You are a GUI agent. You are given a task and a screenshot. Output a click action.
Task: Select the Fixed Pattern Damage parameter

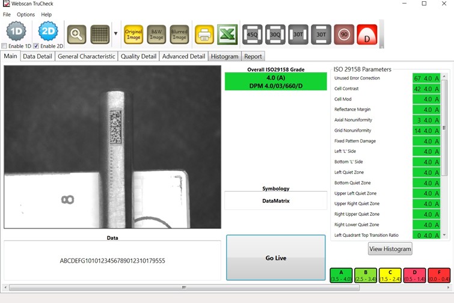[x=387, y=141]
